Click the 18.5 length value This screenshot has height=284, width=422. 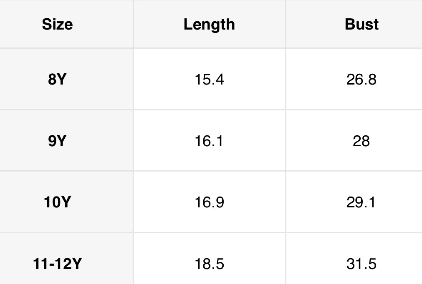(x=209, y=264)
